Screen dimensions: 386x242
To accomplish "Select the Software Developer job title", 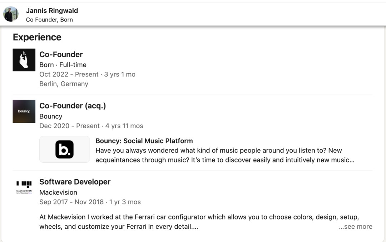I will pos(75,182).
